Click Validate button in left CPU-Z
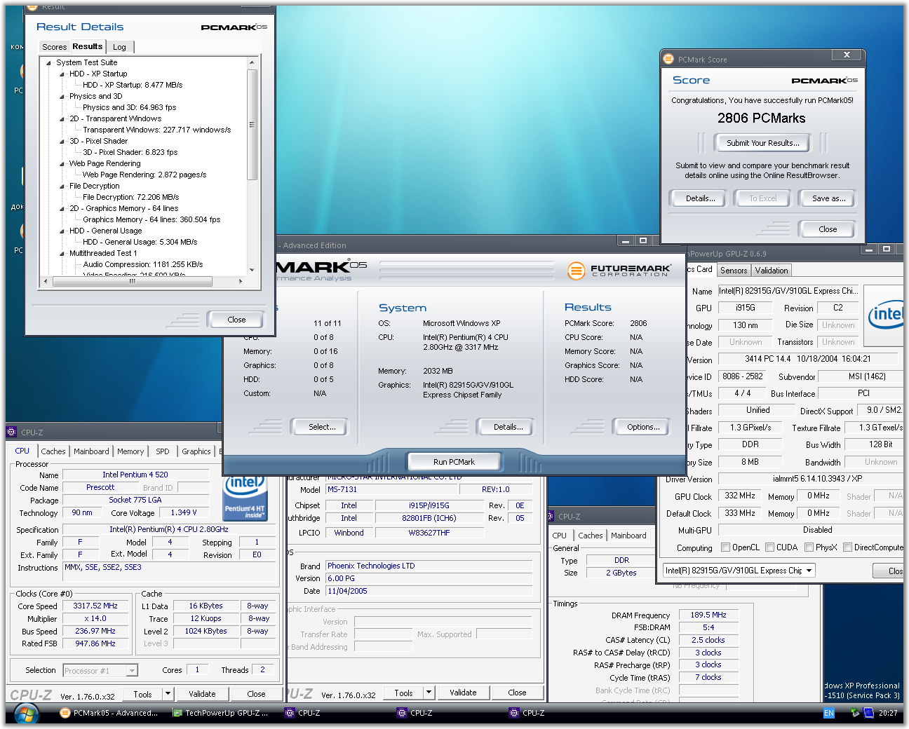Image resolution: width=909 pixels, height=729 pixels. coord(202,694)
